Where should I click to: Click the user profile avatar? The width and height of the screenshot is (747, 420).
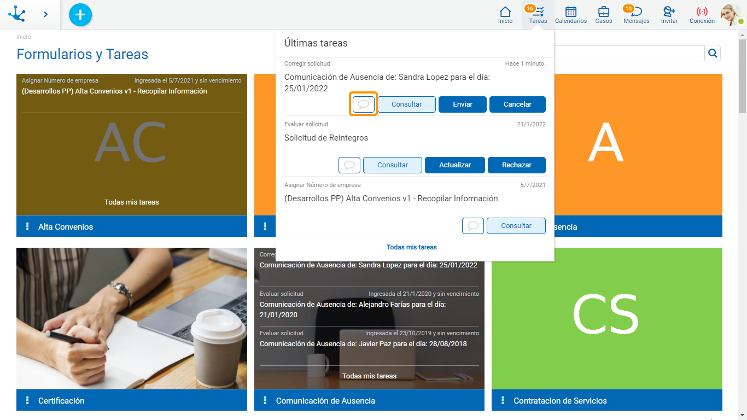tap(731, 15)
